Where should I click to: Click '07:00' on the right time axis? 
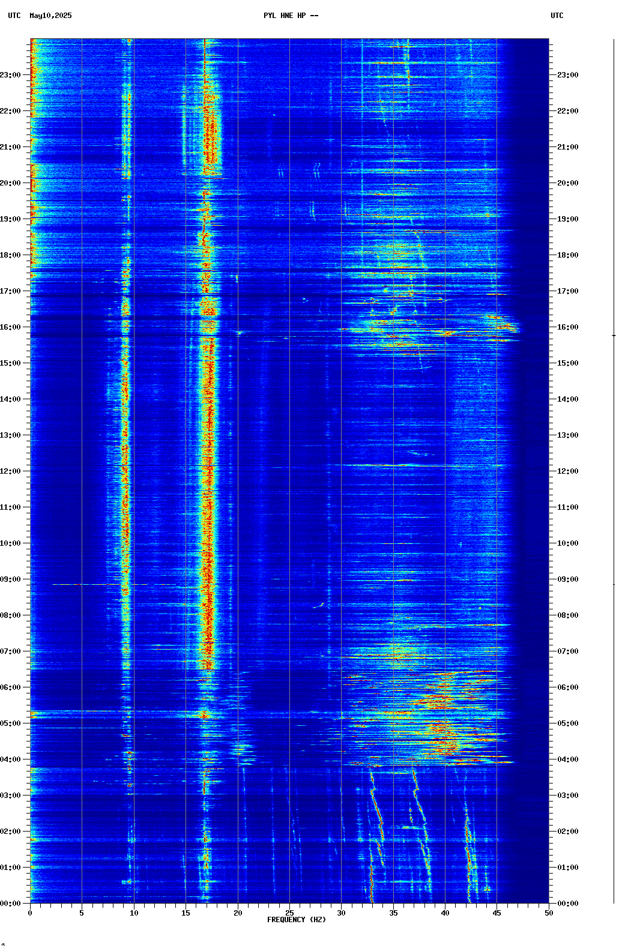(568, 651)
